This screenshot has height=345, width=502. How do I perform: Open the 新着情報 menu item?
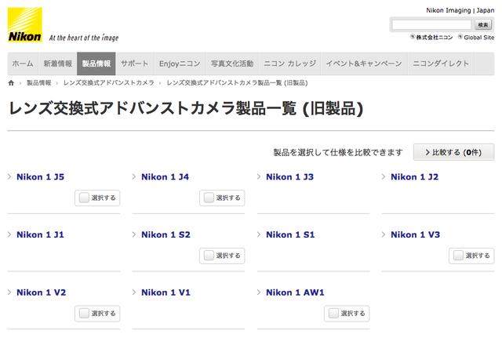[57, 64]
